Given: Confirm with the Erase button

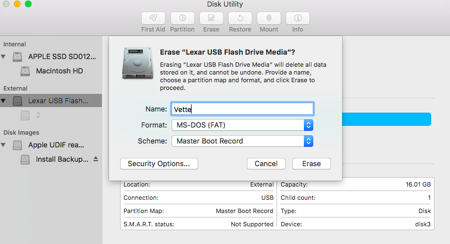Looking at the screenshot, I should (x=312, y=164).
